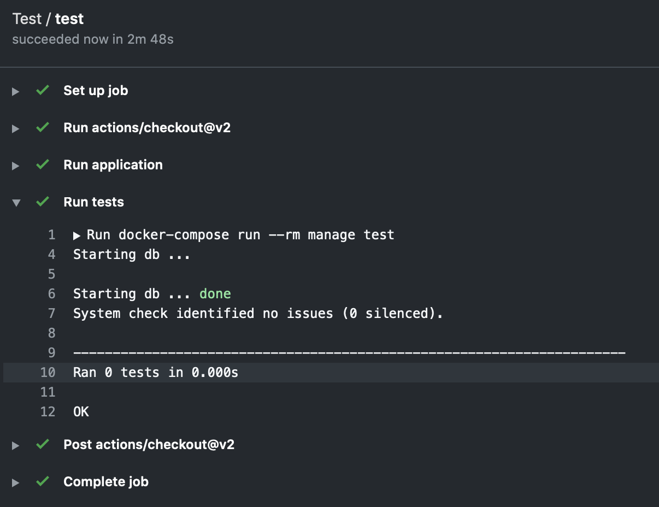Screen dimensions: 659x507
Task: Open the Complete job step title
Action: click(x=106, y=482)
